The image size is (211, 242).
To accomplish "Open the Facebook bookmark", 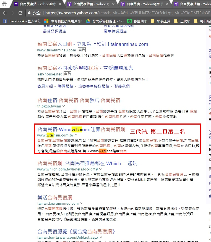I will coord(22,21).
